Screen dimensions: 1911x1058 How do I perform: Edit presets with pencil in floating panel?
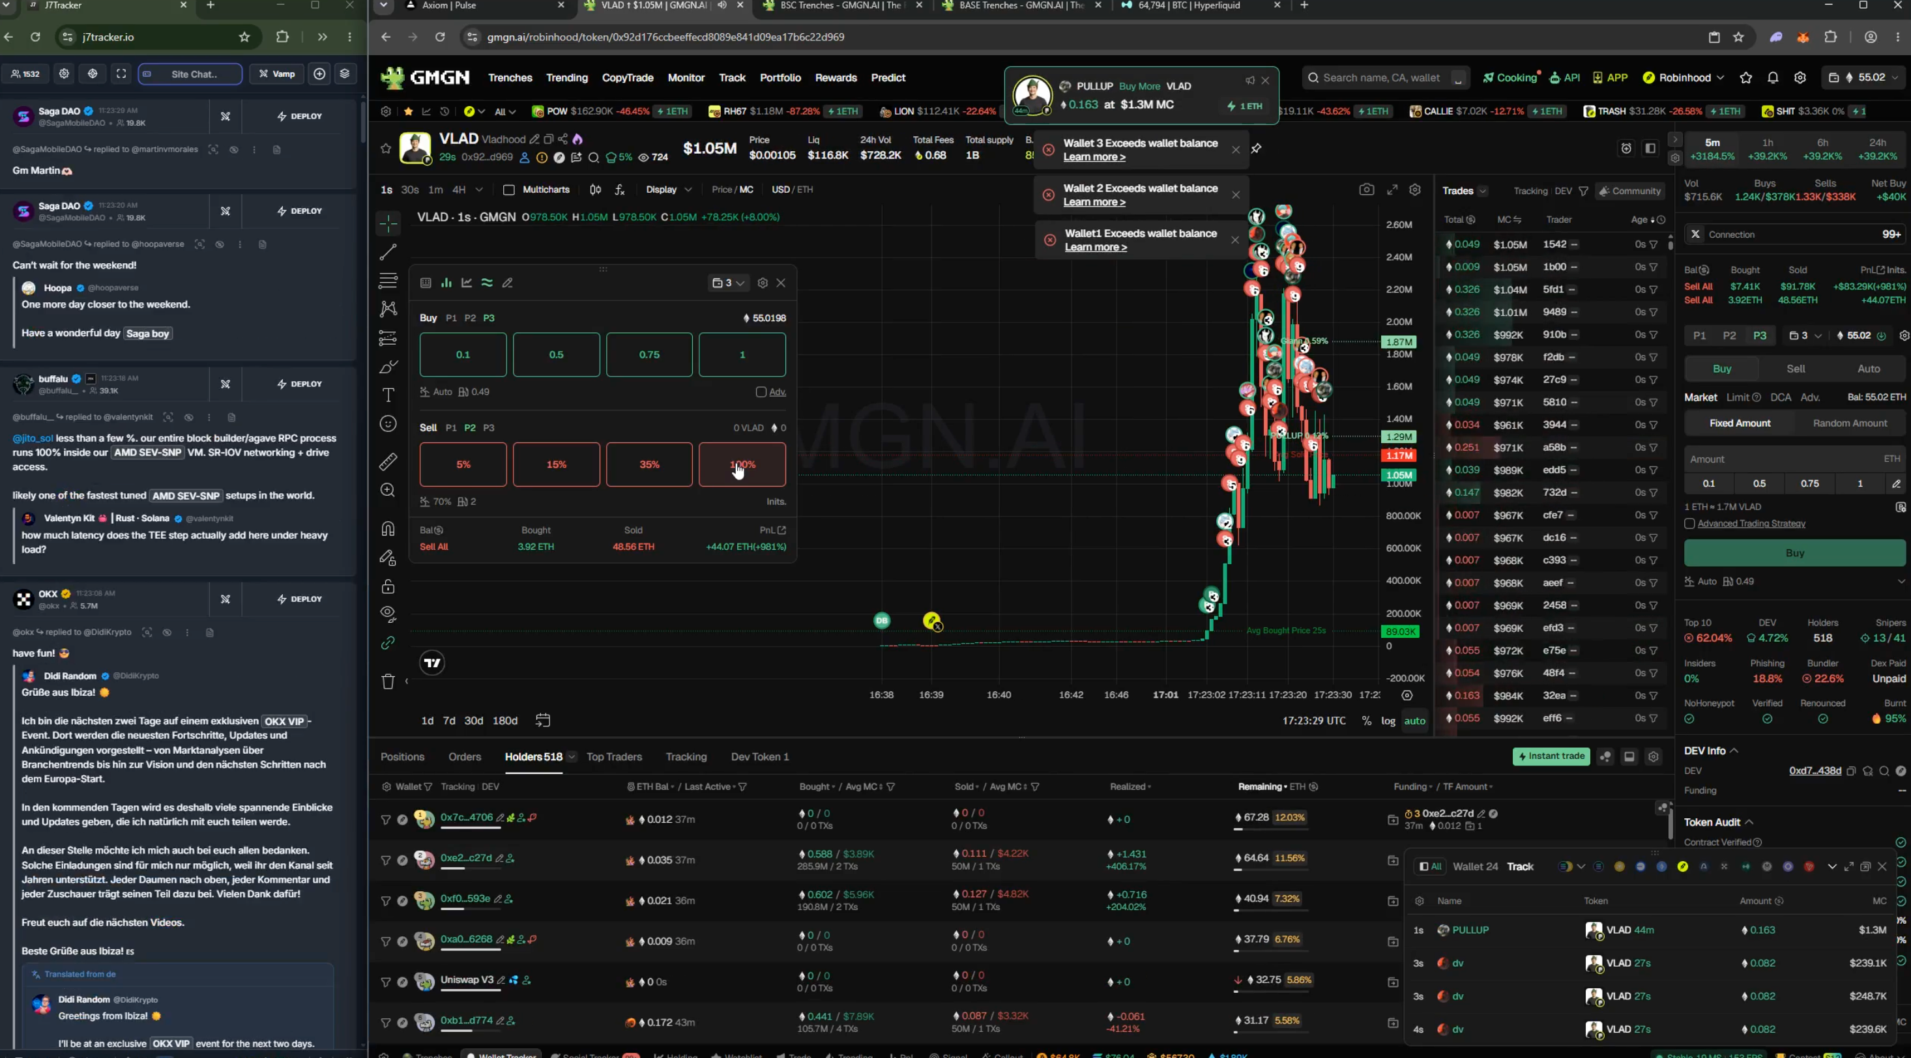[508, 283]
